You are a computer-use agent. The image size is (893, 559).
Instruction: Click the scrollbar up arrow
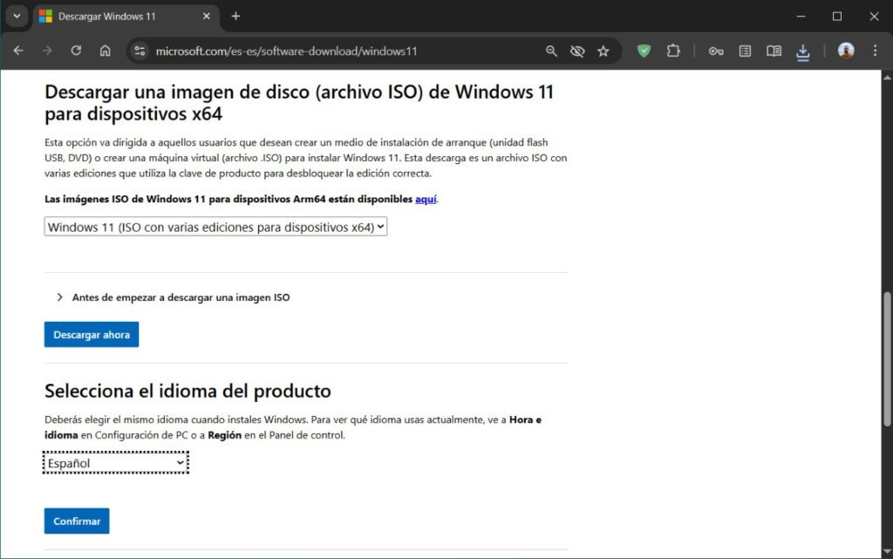887,77
